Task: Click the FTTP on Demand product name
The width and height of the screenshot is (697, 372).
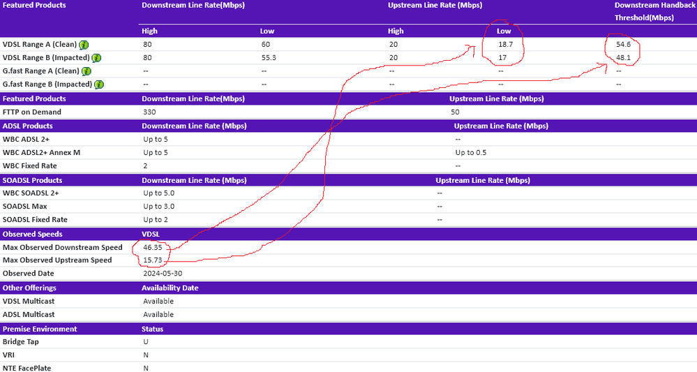Action: click(32, 112)
